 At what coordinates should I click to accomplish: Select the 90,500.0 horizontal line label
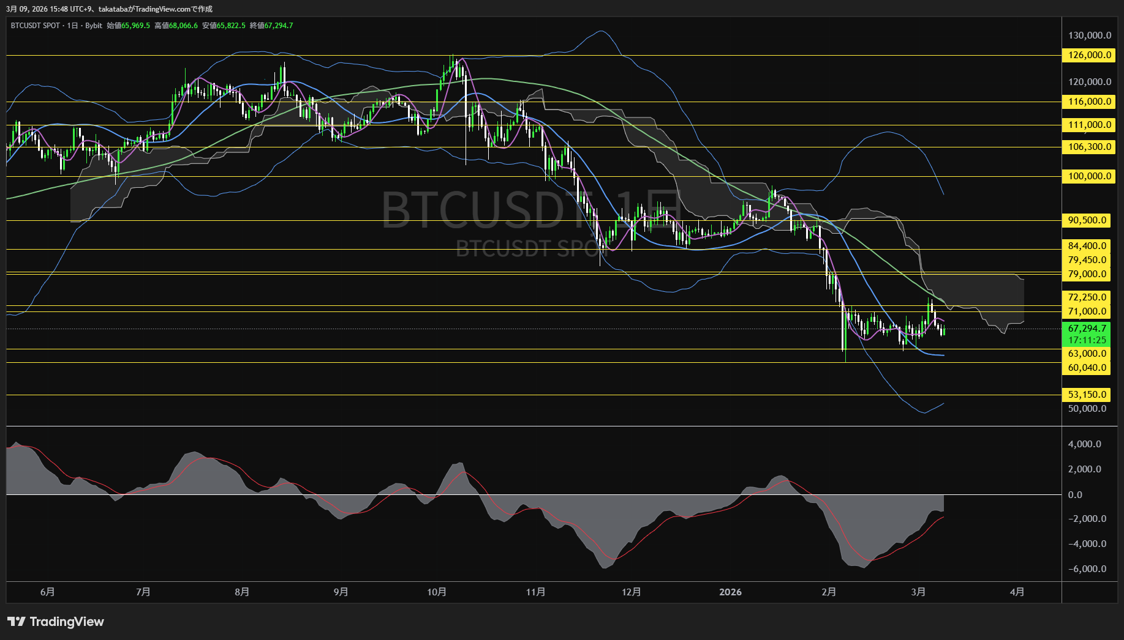[1086, 220]
